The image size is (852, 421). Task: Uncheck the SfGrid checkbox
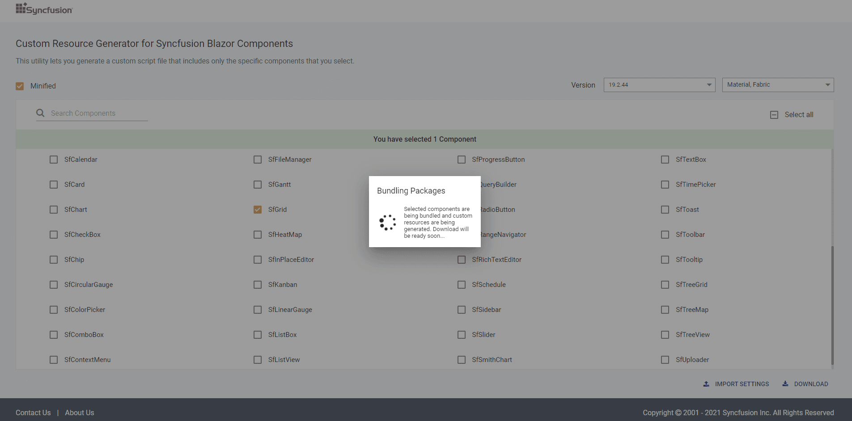point(258,210)
